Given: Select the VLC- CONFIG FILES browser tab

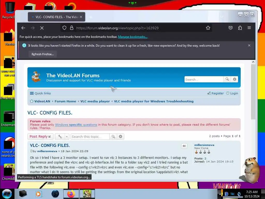Looking at the screenshot, I should tap(56, 17).
